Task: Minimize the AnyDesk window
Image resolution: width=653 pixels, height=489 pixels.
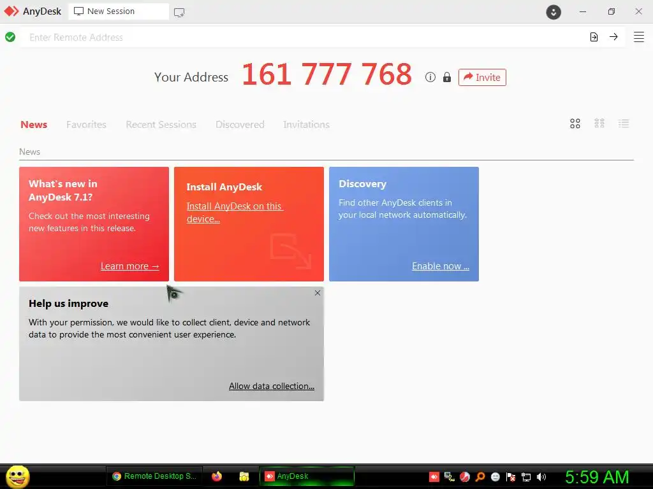Action: (x=583, y=11)
